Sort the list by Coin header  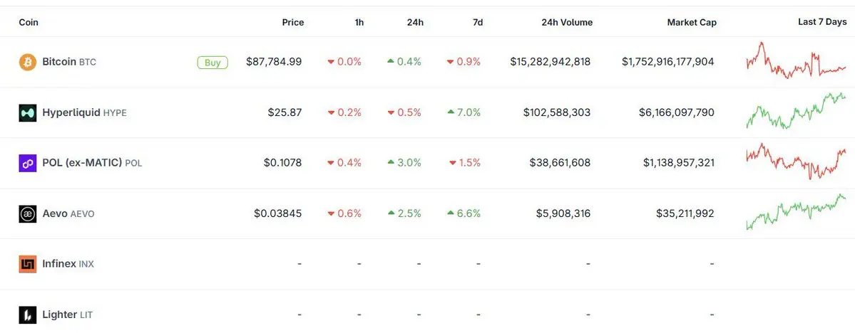coord(29,22)
